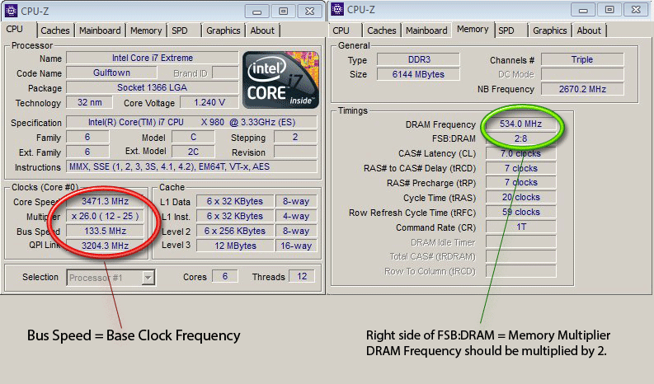Click the Multiplier value x 26.0

105,216
